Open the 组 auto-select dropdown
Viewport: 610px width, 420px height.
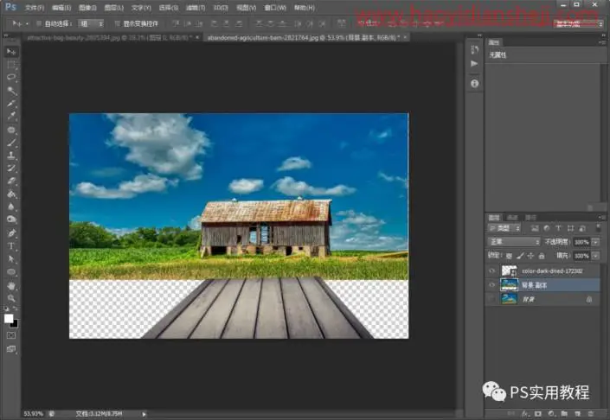(91, 23)
